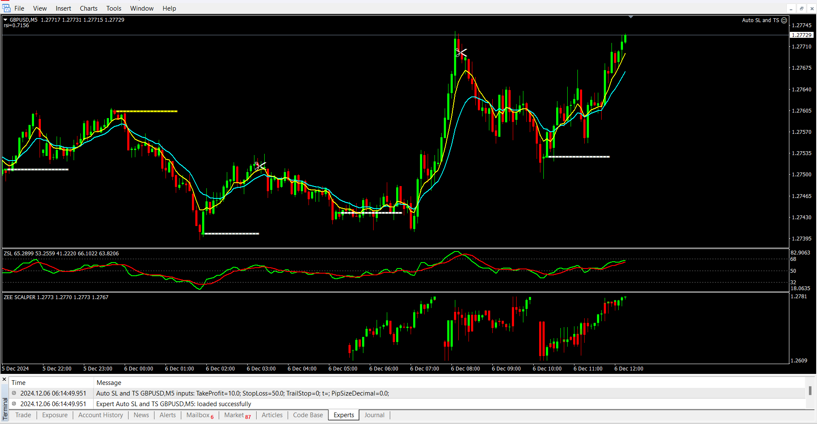Image resolution: width=817 pixels, height=424 pixels.
Task: Open the Charts menu
Action: 89,8
